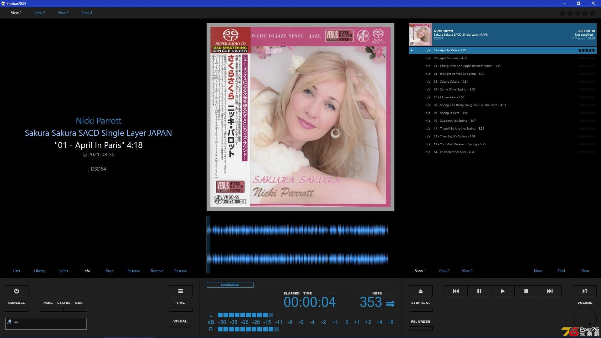
Task: Select track 06 - Some Other Spring
Action: tap(503, 90)
